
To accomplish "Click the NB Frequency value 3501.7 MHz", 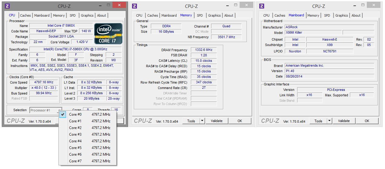I will point(226,37).
